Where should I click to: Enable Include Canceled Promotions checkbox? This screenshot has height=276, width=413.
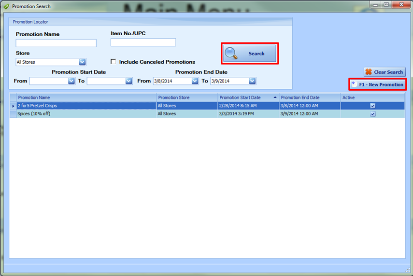[x=114, y=62]
